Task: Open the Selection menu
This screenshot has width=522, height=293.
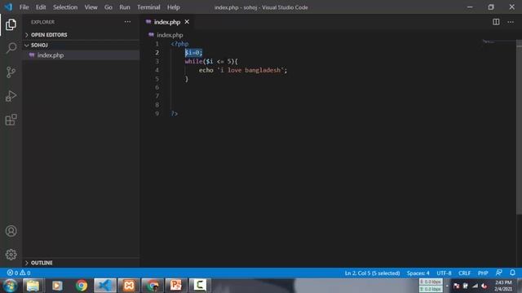Action: (x=65, y=7)
